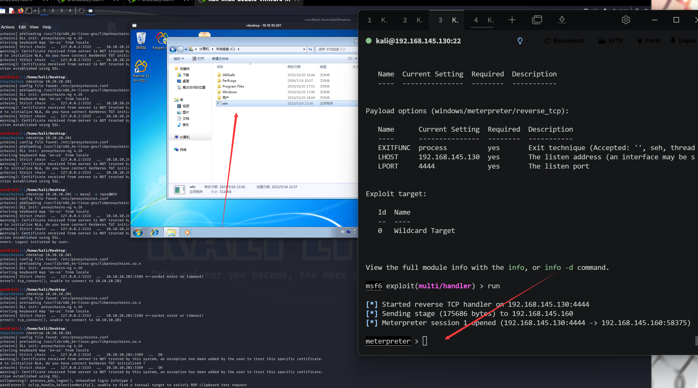The height and width of the screenshot is (388, 698).
Task: Select the Windows folder
Action: click(x=227, y=92)
